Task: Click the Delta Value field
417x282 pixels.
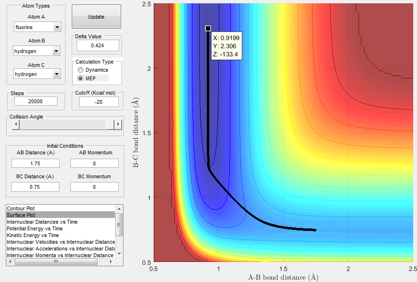Action: tap(98, 45)
